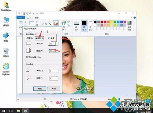Click the Redo arrow in quick access toolbar

(x=30, y=13)
